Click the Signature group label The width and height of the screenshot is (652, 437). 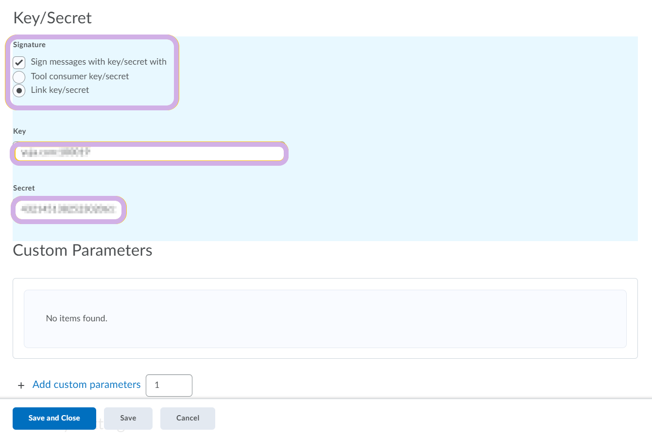pos(29,45)
